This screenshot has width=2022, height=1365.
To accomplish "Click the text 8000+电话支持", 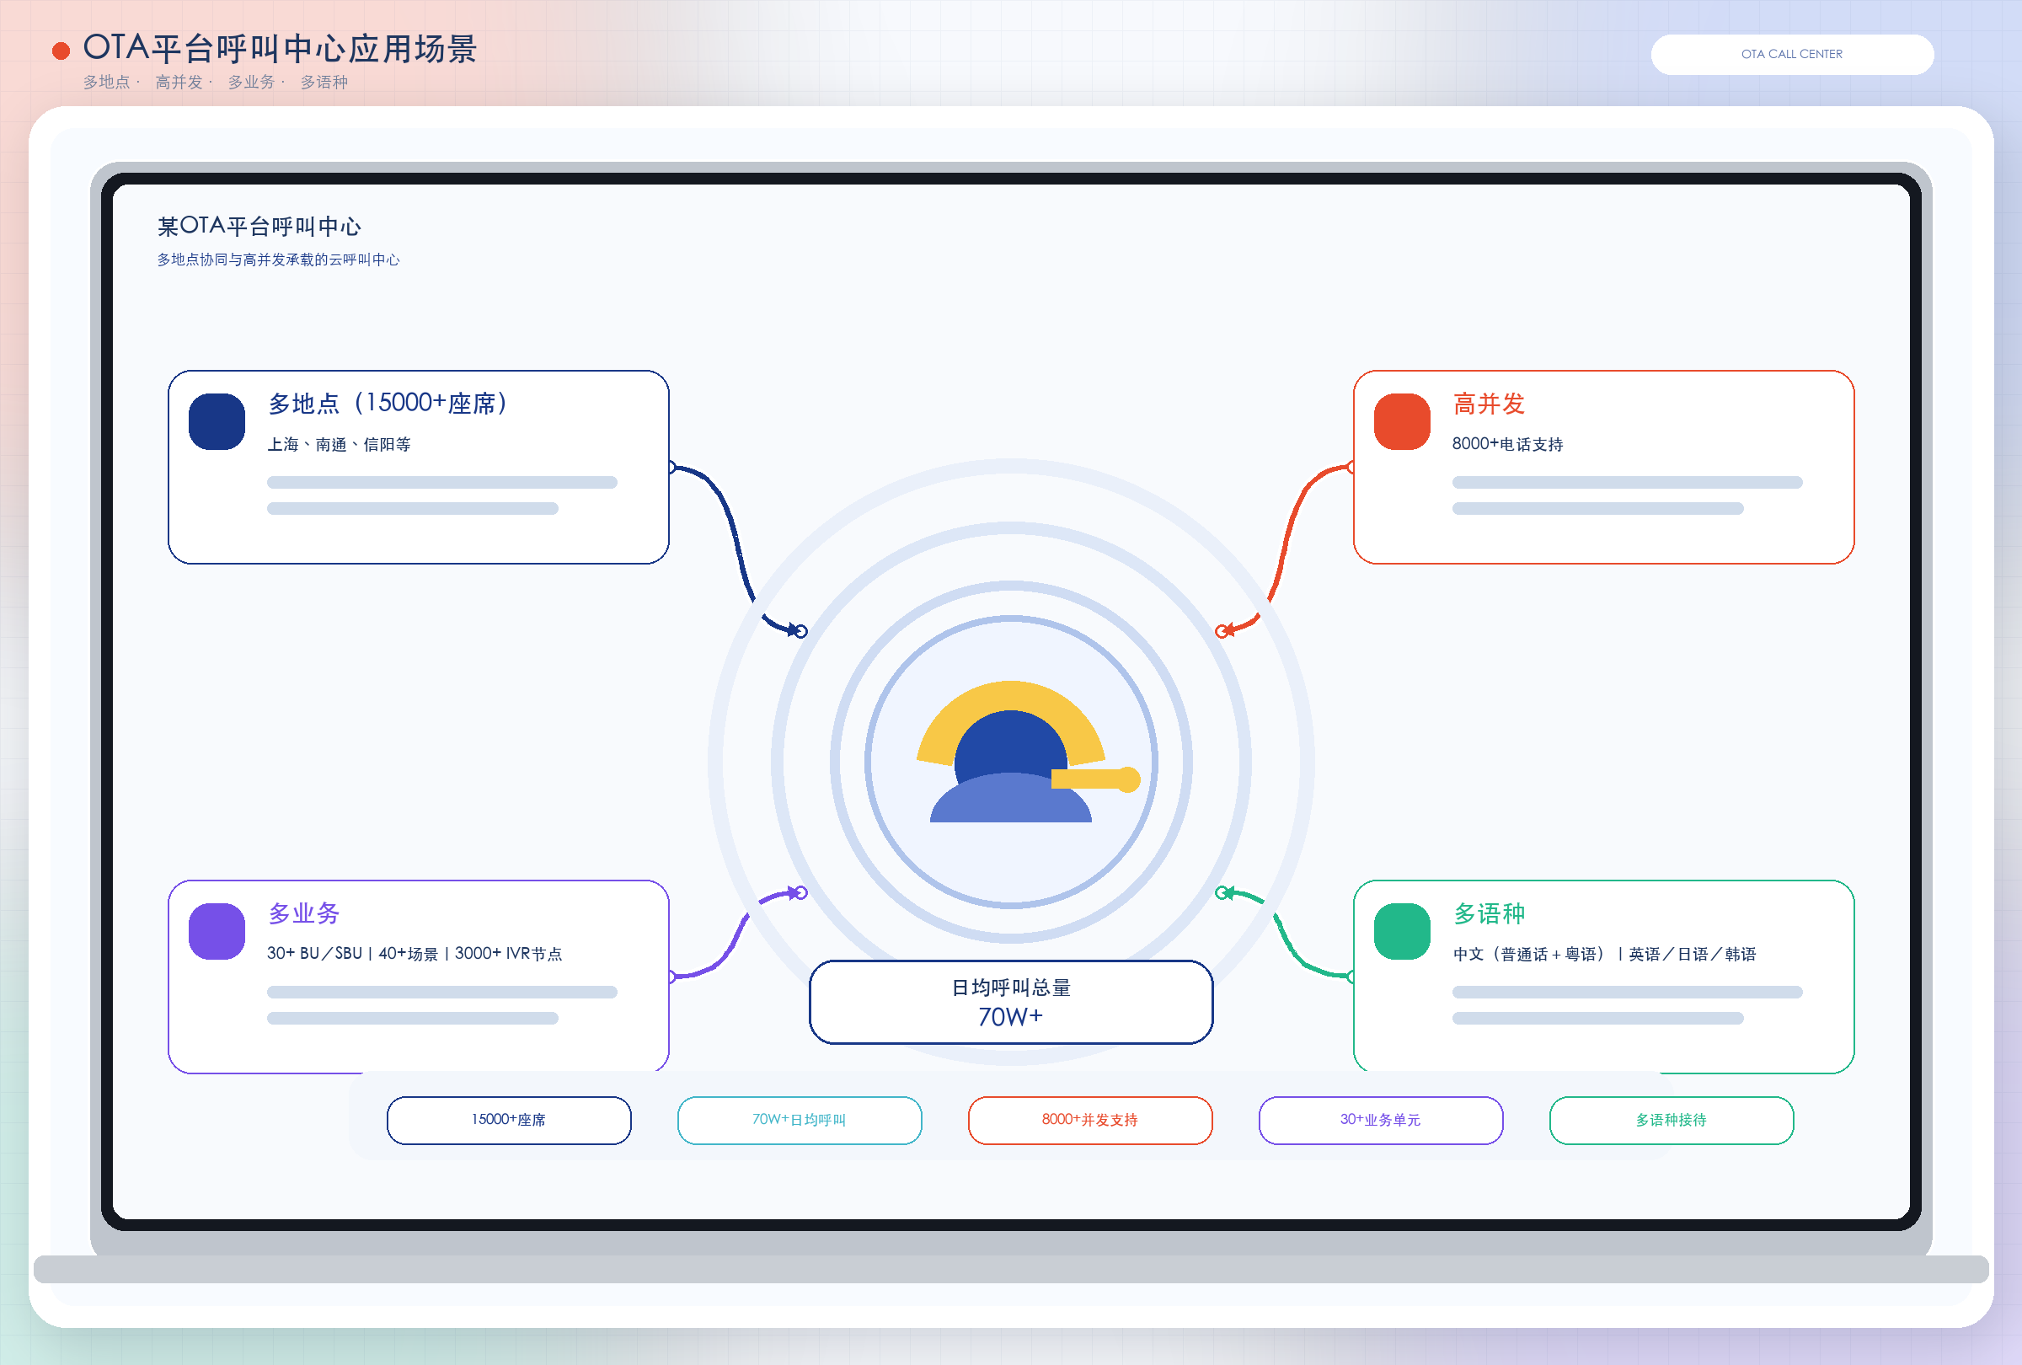I will (x=1507, y=445).
